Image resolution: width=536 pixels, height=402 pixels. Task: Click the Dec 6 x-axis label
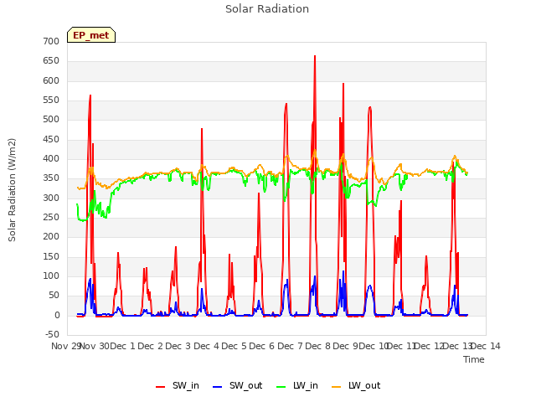coord(262,346)
